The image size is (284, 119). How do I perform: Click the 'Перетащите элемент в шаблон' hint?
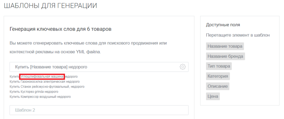pos(238,35)
